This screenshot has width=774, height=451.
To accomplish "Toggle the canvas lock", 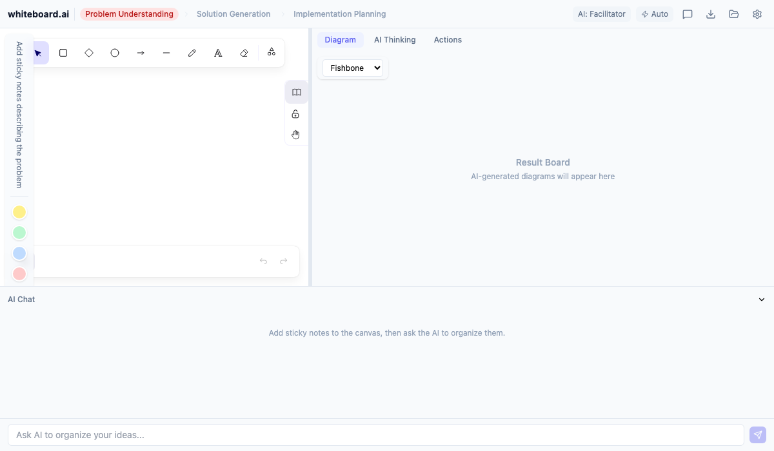I will (x=295, y=113).
